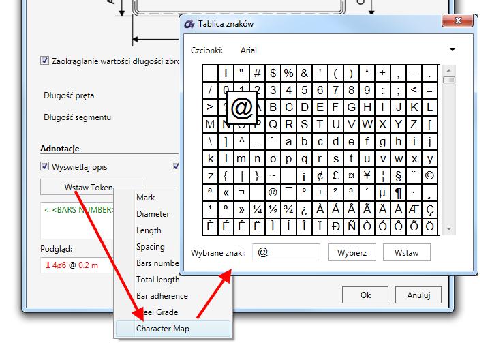The height and width of the screenshot is (343, 490).
Task: Select the percent % character
Action: [x=288, y=73]
